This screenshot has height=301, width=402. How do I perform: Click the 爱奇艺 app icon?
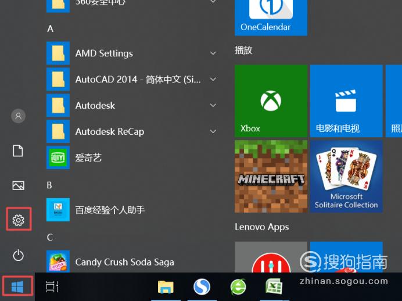click(58, 157)
